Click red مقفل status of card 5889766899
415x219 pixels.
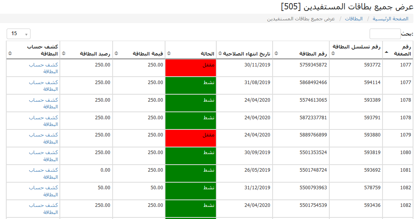(191, 138)
